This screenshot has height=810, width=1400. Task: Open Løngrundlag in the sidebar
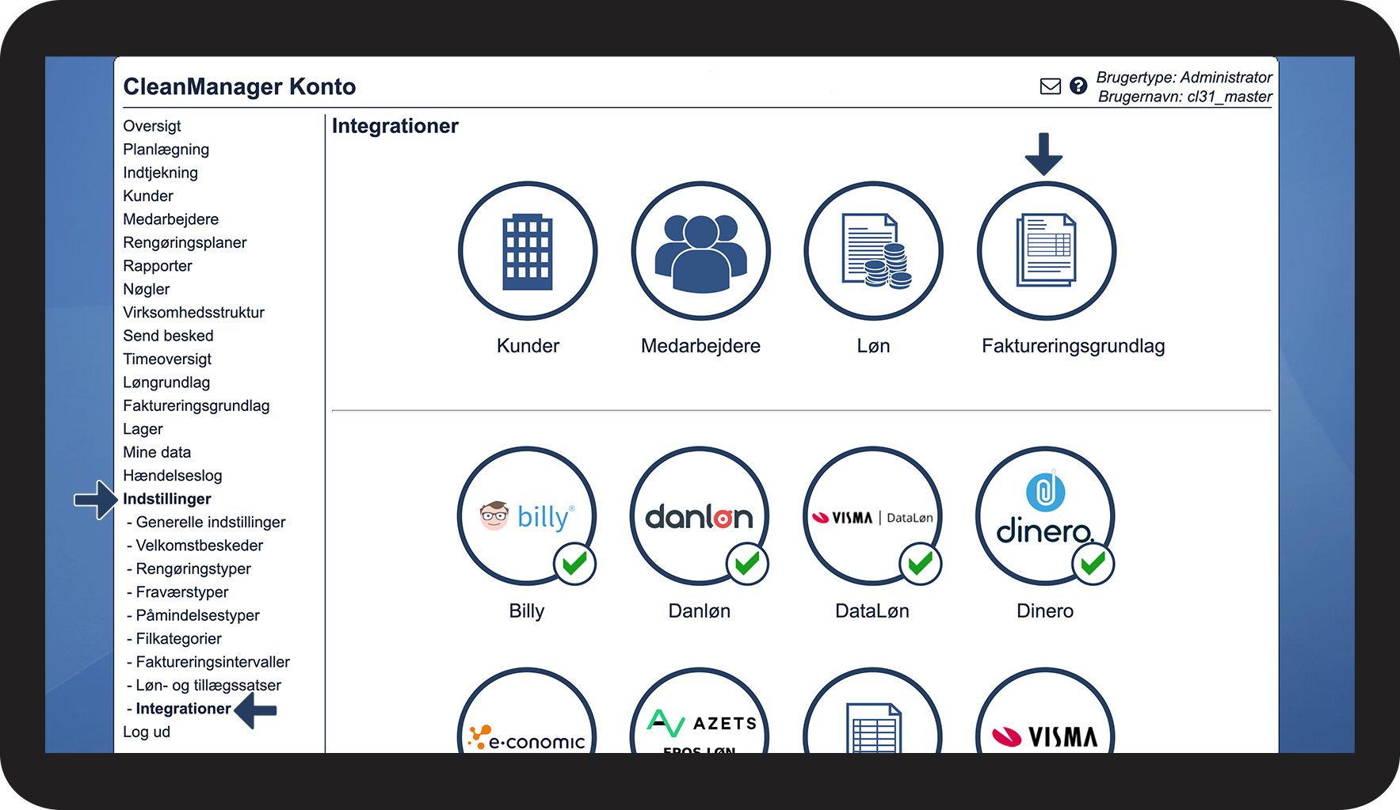166,382
